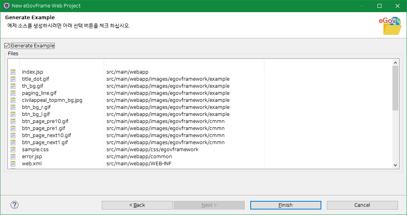The width and height of the screenshot is (407, 215).
Task: Maximize the New eGovFrame Web Project window
Action: [x=379, y=6]
